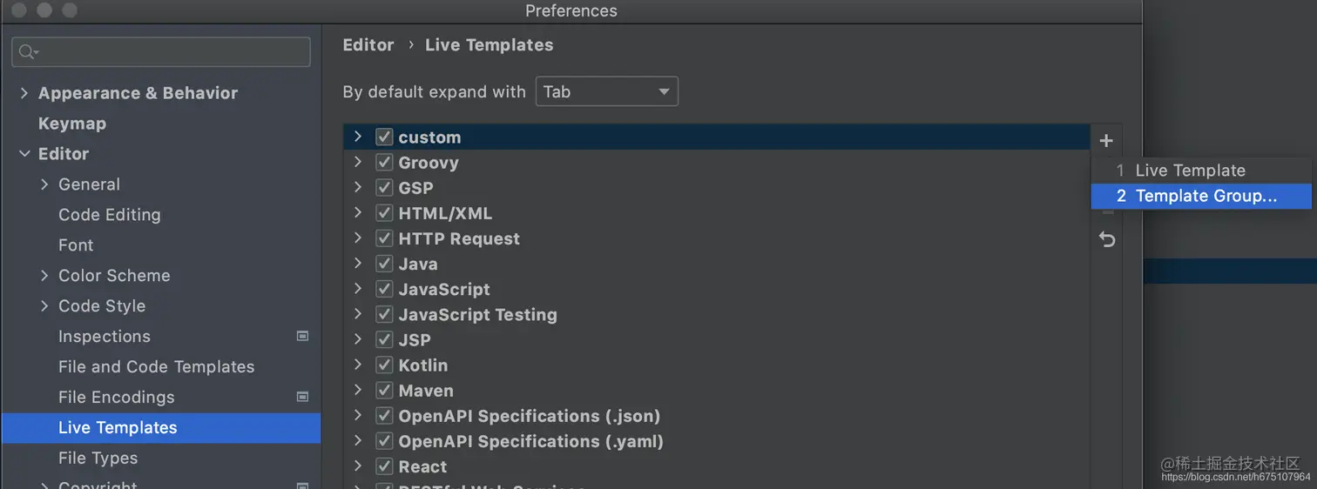Screen dimensions: 1317x489
Task: Uncheck the custom template group checkbox
Action: (x=384, y=137)
